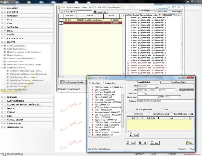
Task: Click the SATIŞ module icon
Action: click(x=5, y=20)
